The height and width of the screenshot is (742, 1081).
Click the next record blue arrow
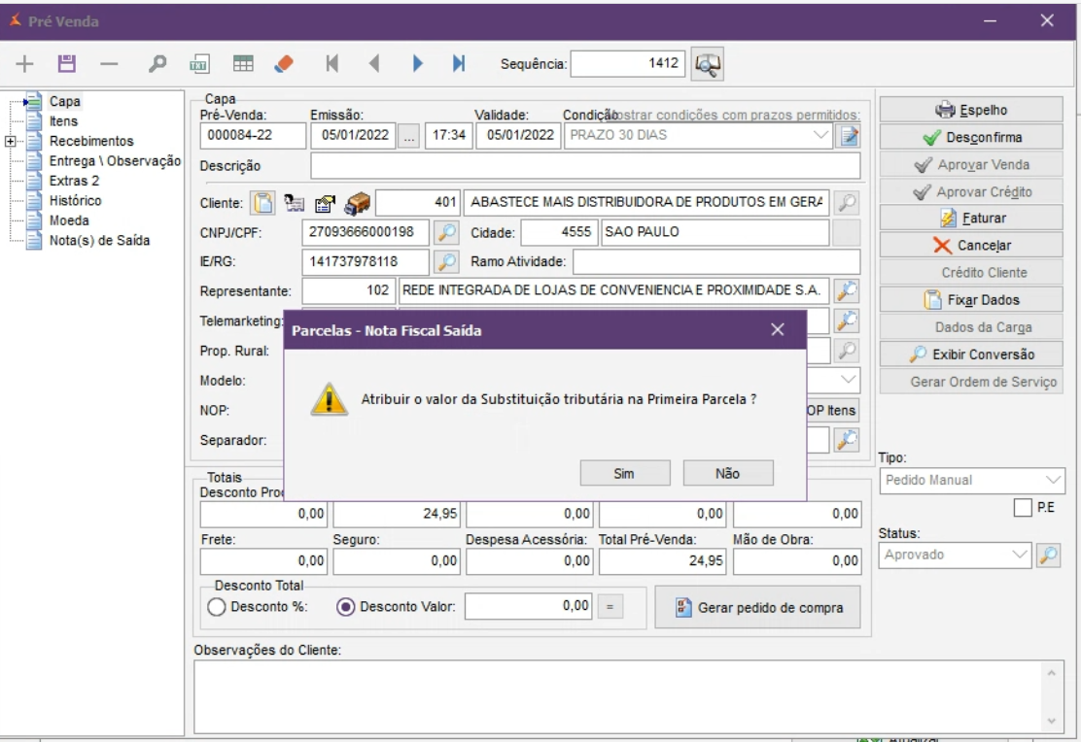tap(418, 63)
